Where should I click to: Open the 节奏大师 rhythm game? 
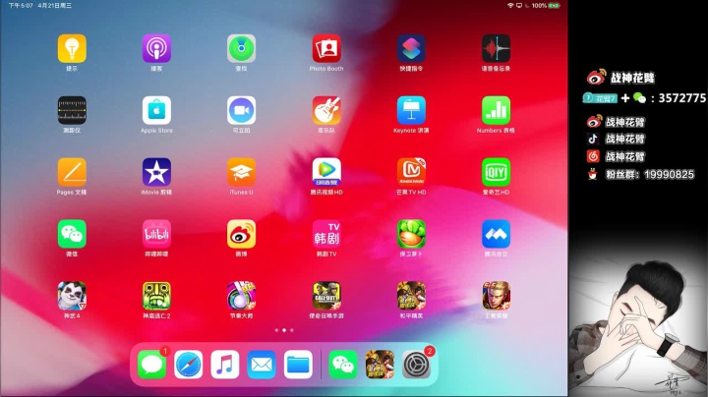pos(242,296)
